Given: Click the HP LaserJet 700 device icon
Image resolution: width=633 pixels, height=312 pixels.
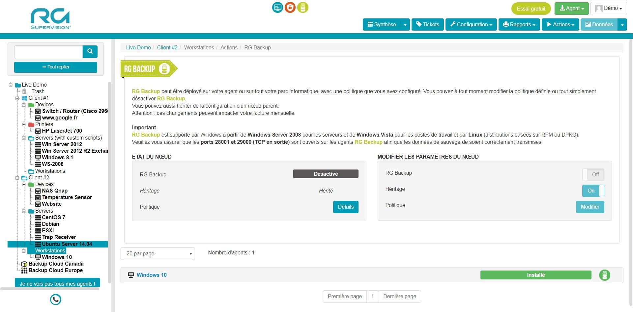Looking at the screenshot, I should point(38,131).
